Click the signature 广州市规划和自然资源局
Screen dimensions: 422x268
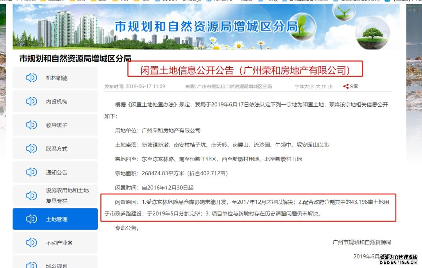(362, 242)
